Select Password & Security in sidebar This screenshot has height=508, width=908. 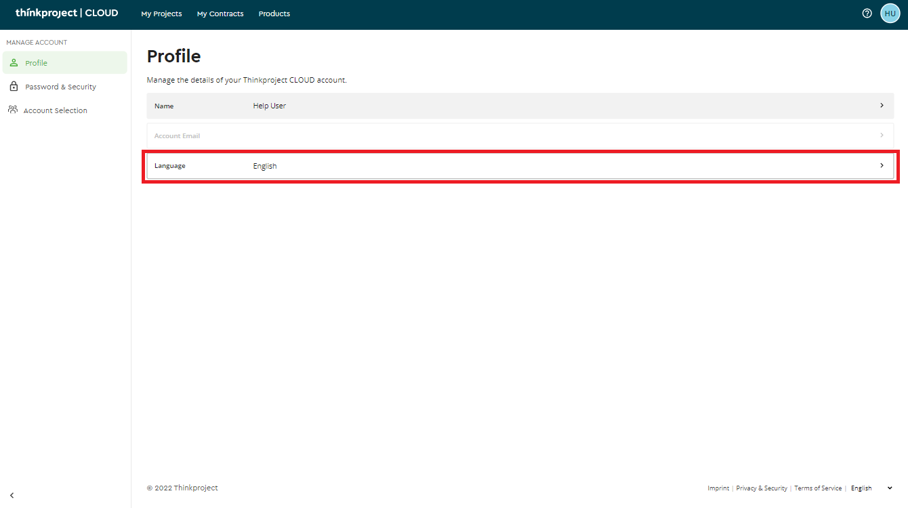click(60, 87)
